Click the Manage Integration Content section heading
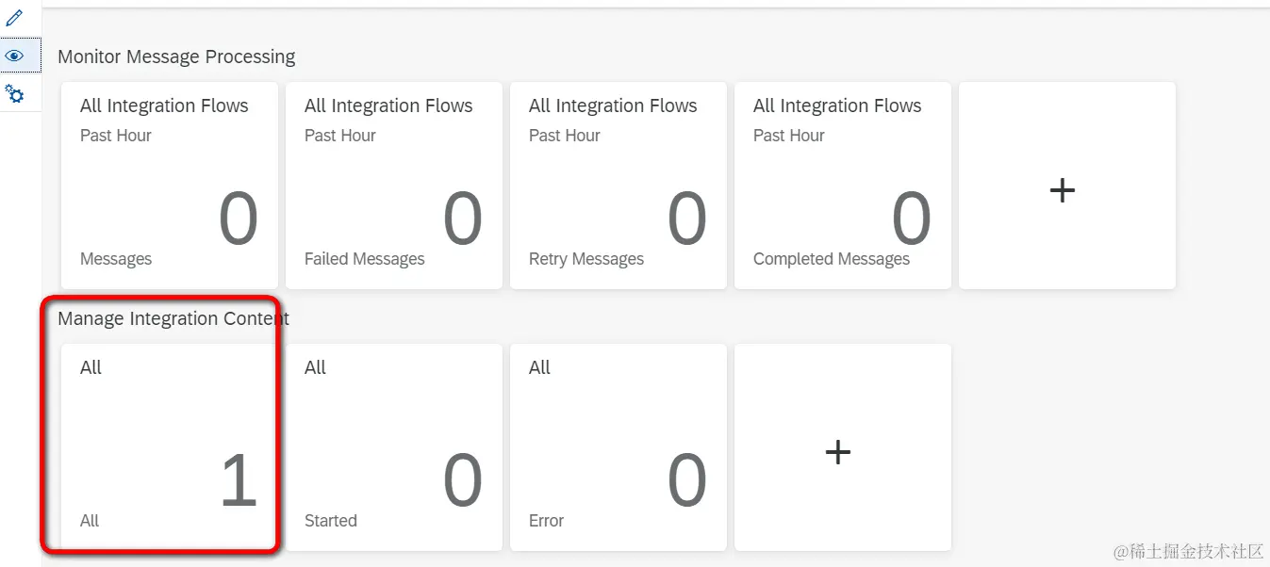This screenshot has height=567, width=1270. (173, 319)
